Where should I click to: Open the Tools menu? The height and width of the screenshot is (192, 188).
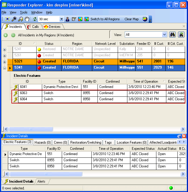coord(24,12)
